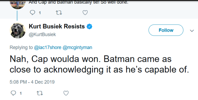Viewport: 198px width, 100px height.
Task: Open the @mcgintyman profile link
Action: (77, 48)
